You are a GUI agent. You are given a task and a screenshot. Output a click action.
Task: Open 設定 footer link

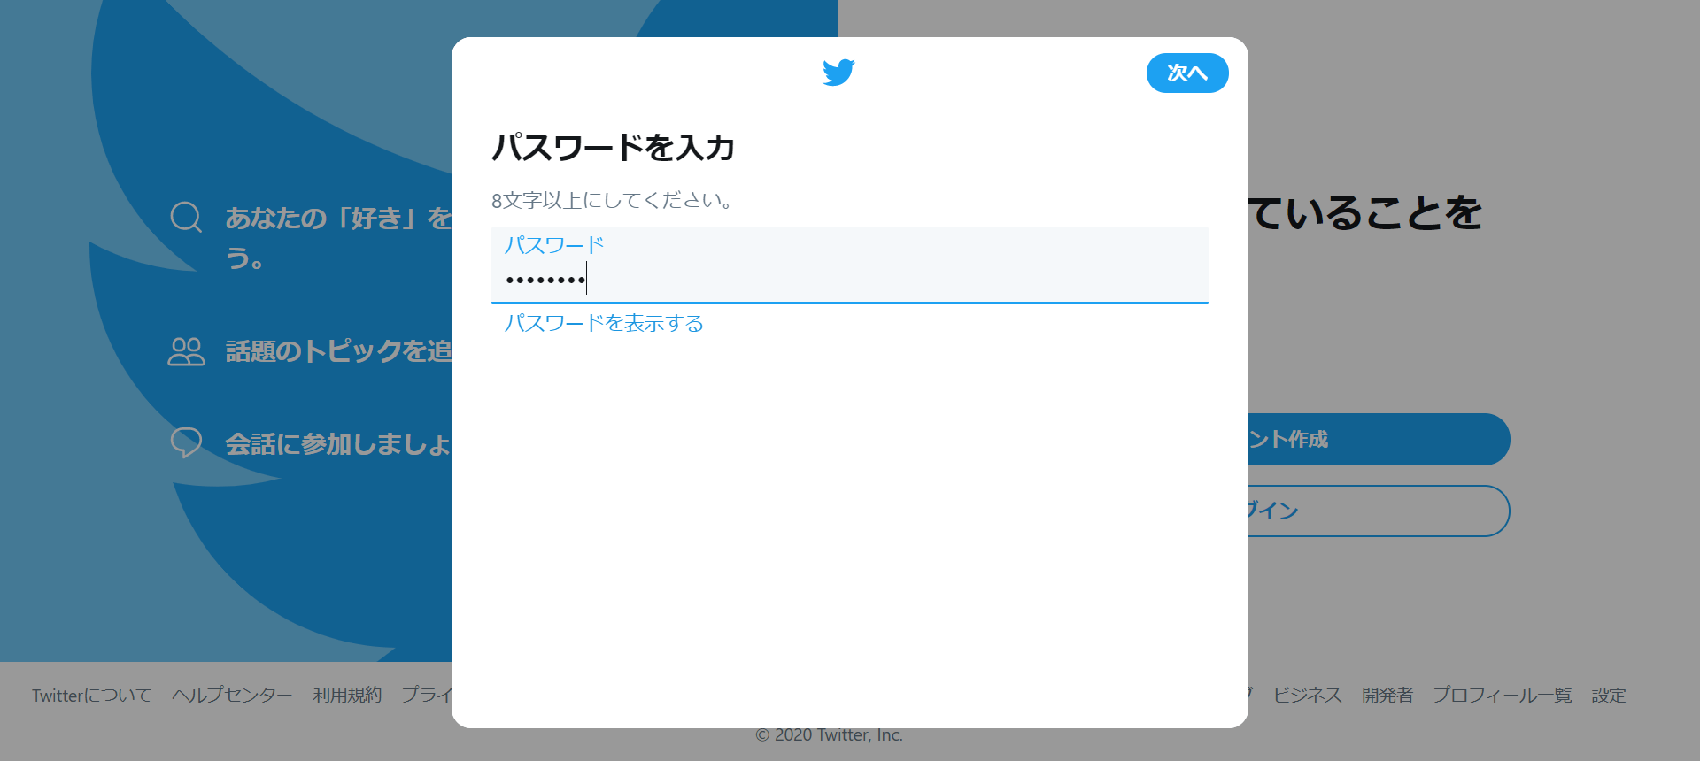point(1609,696)
